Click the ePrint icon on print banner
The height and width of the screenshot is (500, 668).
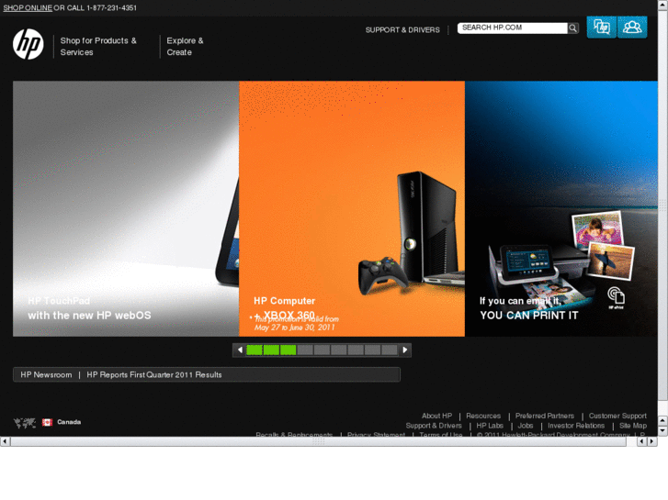tap(616, 296)
